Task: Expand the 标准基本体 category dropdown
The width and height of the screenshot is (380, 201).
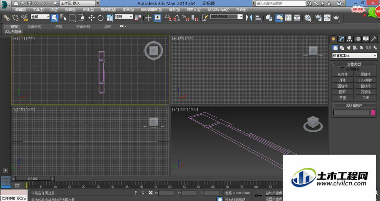Action: [x=354, y=56]
